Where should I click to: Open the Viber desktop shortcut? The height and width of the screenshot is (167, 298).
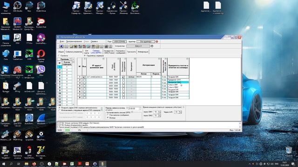click(41, 71)
